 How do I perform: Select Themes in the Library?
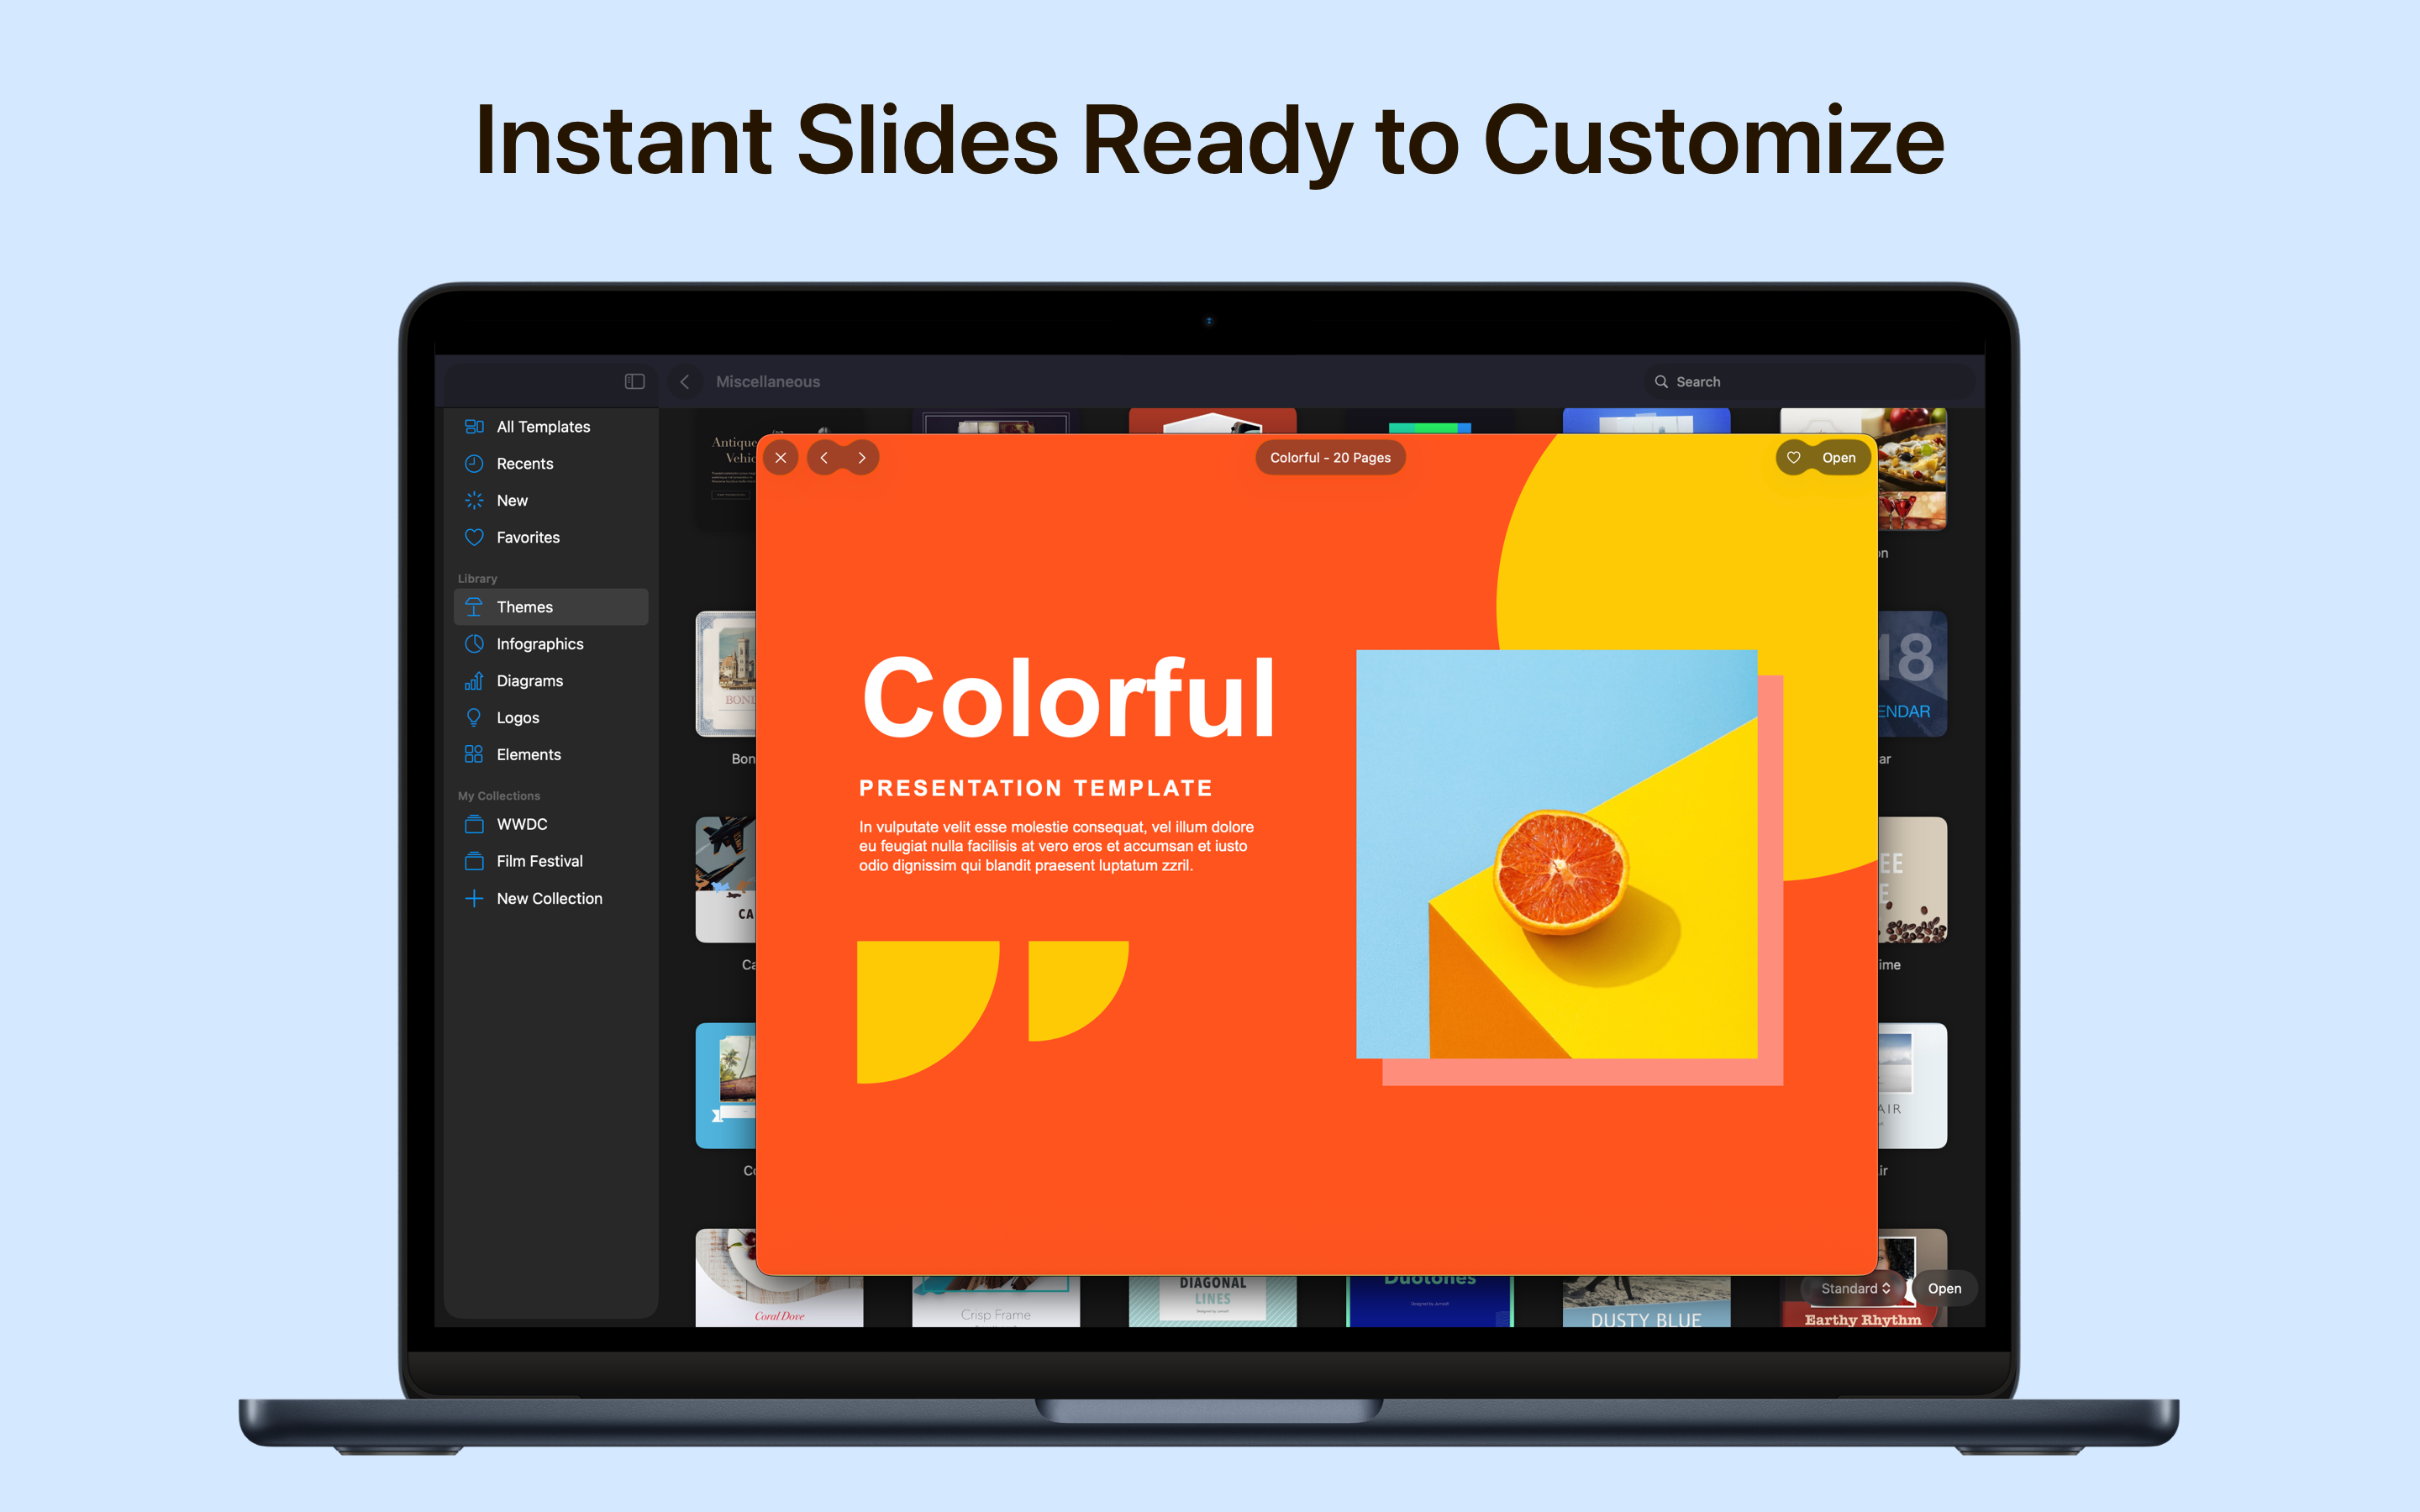[550, 607]
